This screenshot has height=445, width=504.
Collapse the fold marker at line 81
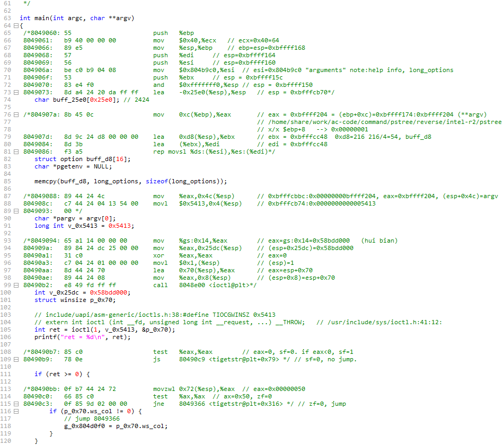click(x=16, y=152)
